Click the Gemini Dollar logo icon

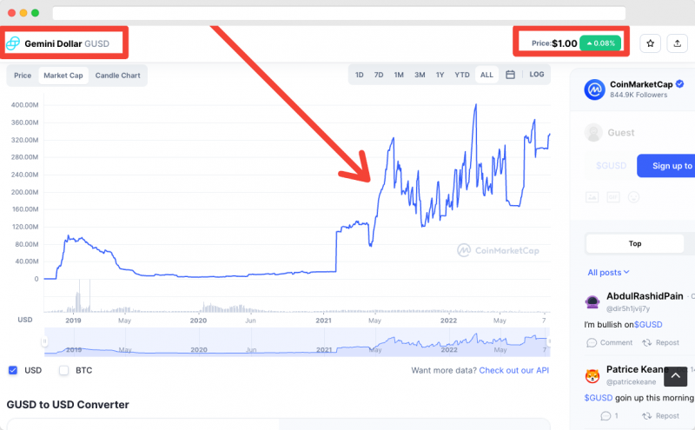tap(13, 43)
